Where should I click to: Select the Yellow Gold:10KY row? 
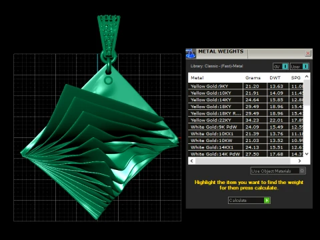245,93
